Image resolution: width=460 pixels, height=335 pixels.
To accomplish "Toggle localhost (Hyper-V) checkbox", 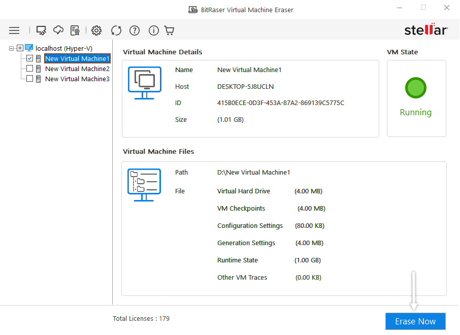I will click(20, 48).
